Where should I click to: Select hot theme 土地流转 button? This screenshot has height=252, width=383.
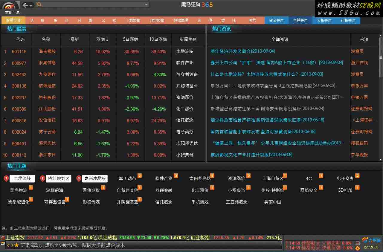22,178
